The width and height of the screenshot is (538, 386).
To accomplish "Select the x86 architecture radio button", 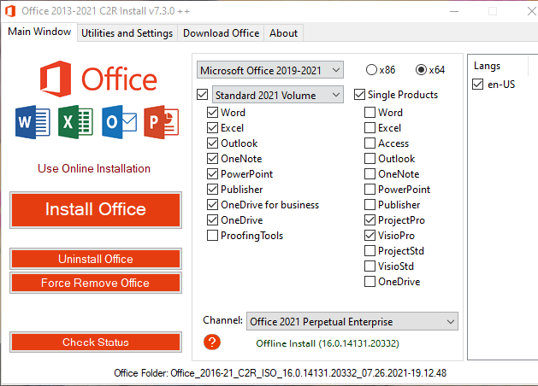I will pos(371,70).
